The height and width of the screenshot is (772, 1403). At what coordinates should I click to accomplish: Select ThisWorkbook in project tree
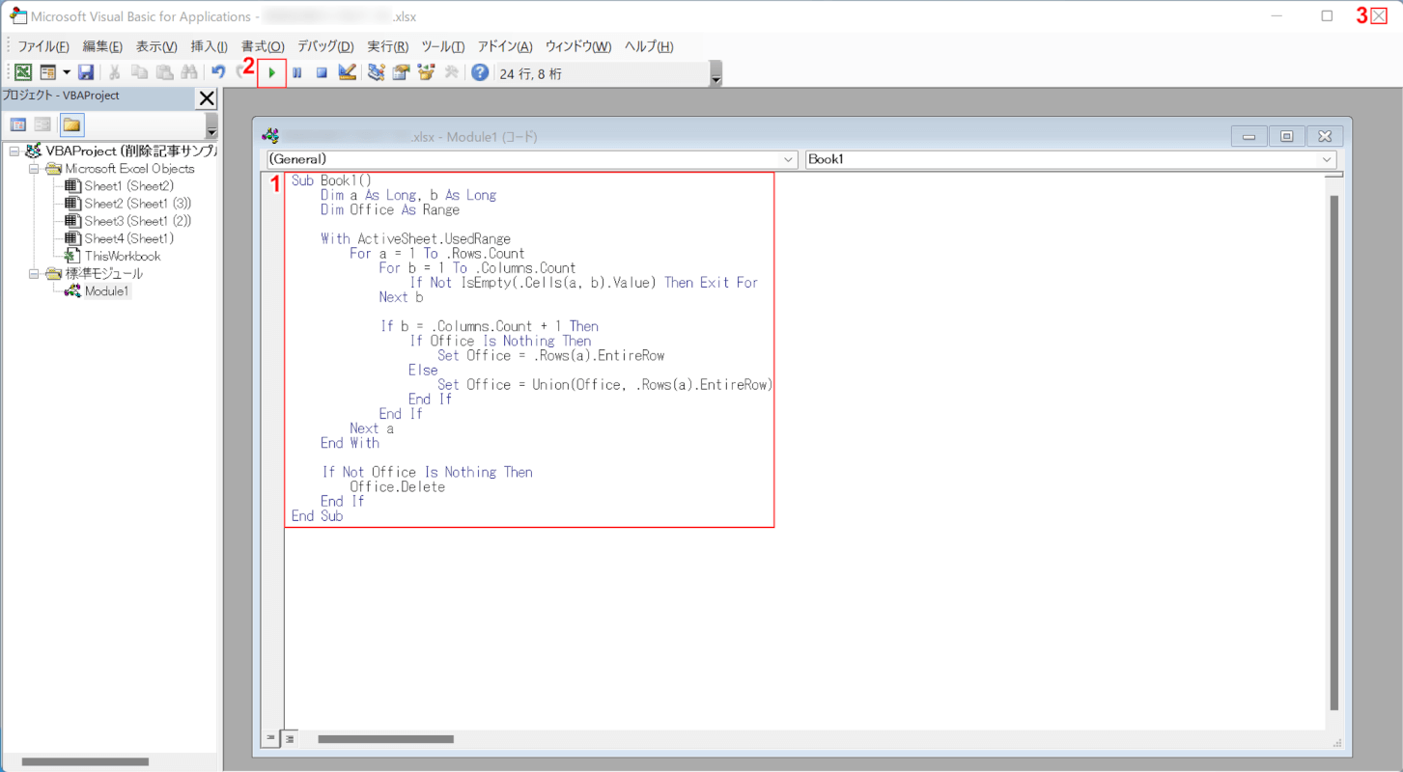[122, 256]
